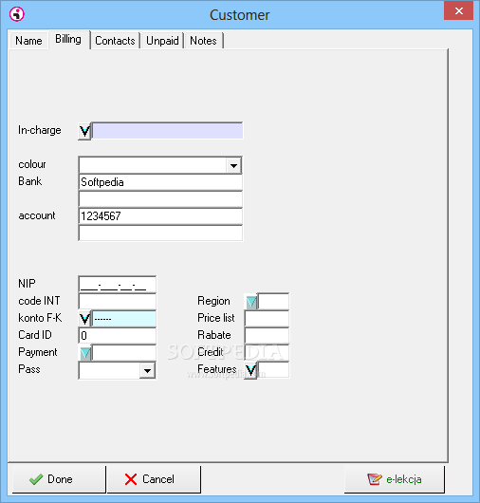
Task: Click the pink app icon in title bar
Action: click(17, 14)
